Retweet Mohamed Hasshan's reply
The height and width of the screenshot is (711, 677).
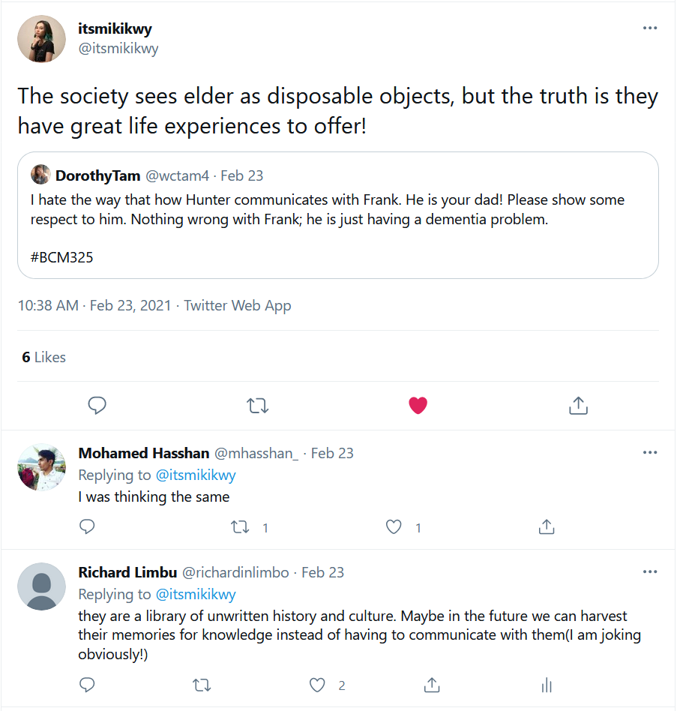pos(241,527)
